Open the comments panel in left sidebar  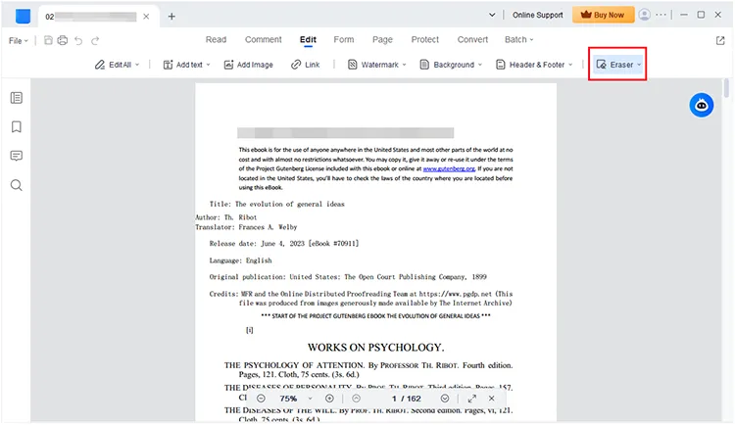pos(17,156)
